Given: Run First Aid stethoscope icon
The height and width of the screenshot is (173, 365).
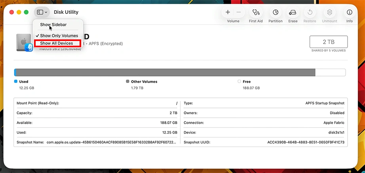Looking at the screenshot, I should (256, 12).
